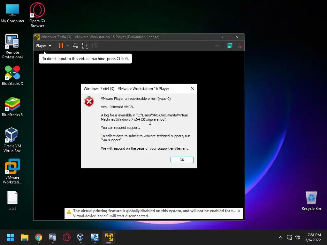
Task: Select the Recycle Bin desktop icon
Action: point(311,200)
